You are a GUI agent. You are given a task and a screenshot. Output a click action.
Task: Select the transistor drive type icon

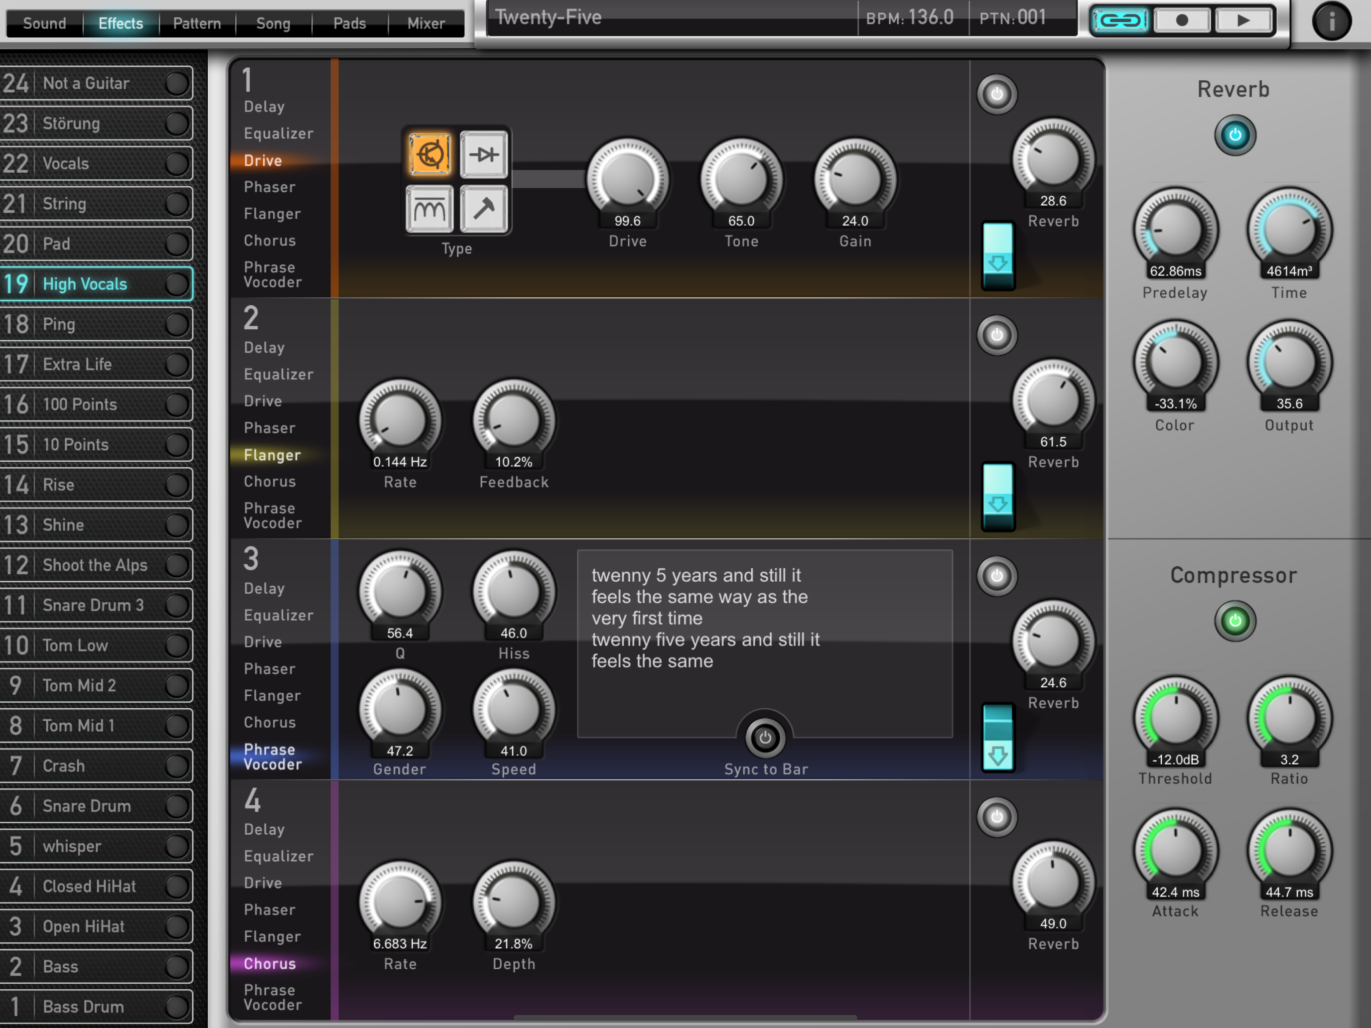[429, 154]
